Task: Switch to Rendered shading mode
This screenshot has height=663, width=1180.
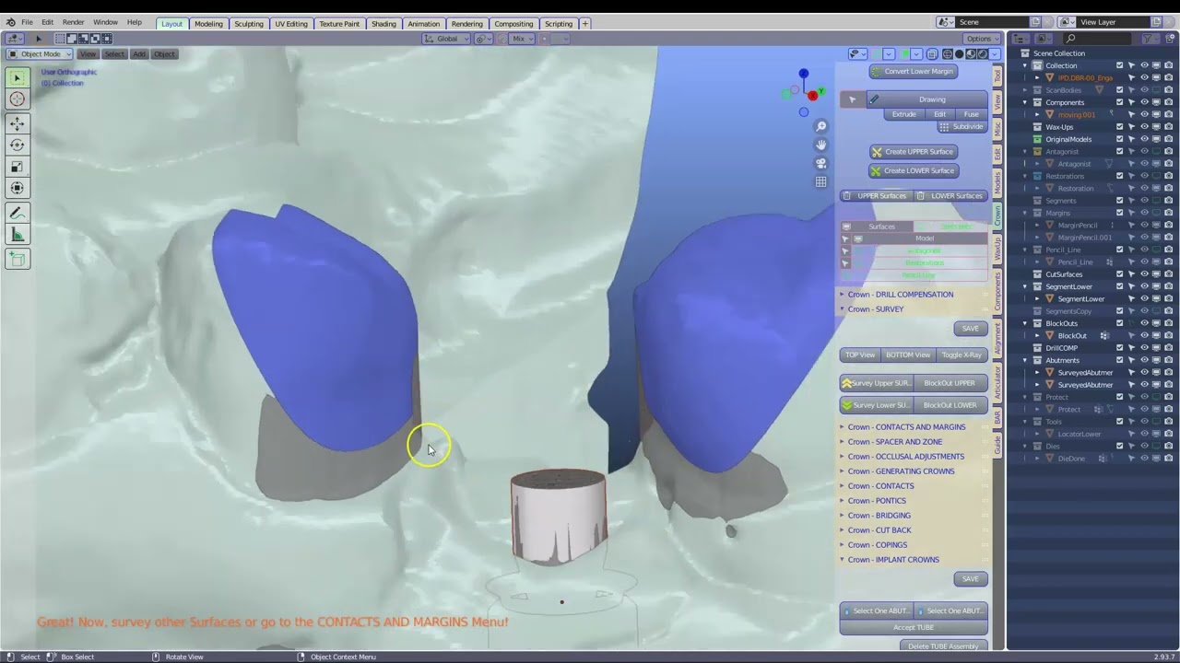Action: [x=982, y=53]
